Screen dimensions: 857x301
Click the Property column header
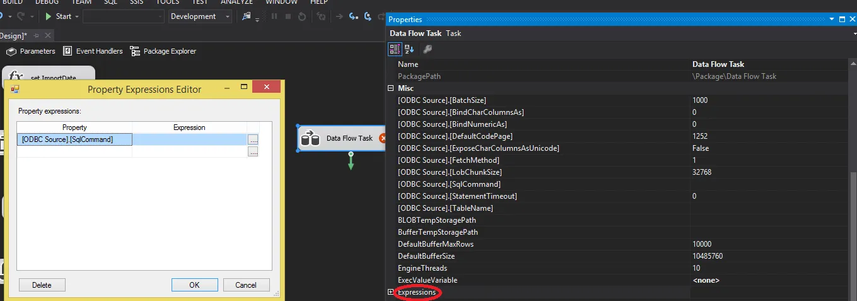coord(74,127)
